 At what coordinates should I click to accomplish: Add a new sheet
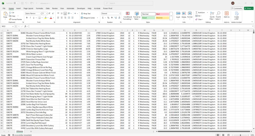click(31, 131)
